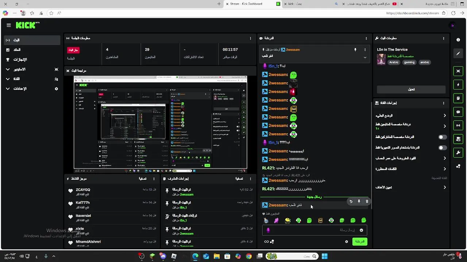Click the infinity icon below chat input
467x262 pixels.
pyautogui.click(x=266, y=242)
